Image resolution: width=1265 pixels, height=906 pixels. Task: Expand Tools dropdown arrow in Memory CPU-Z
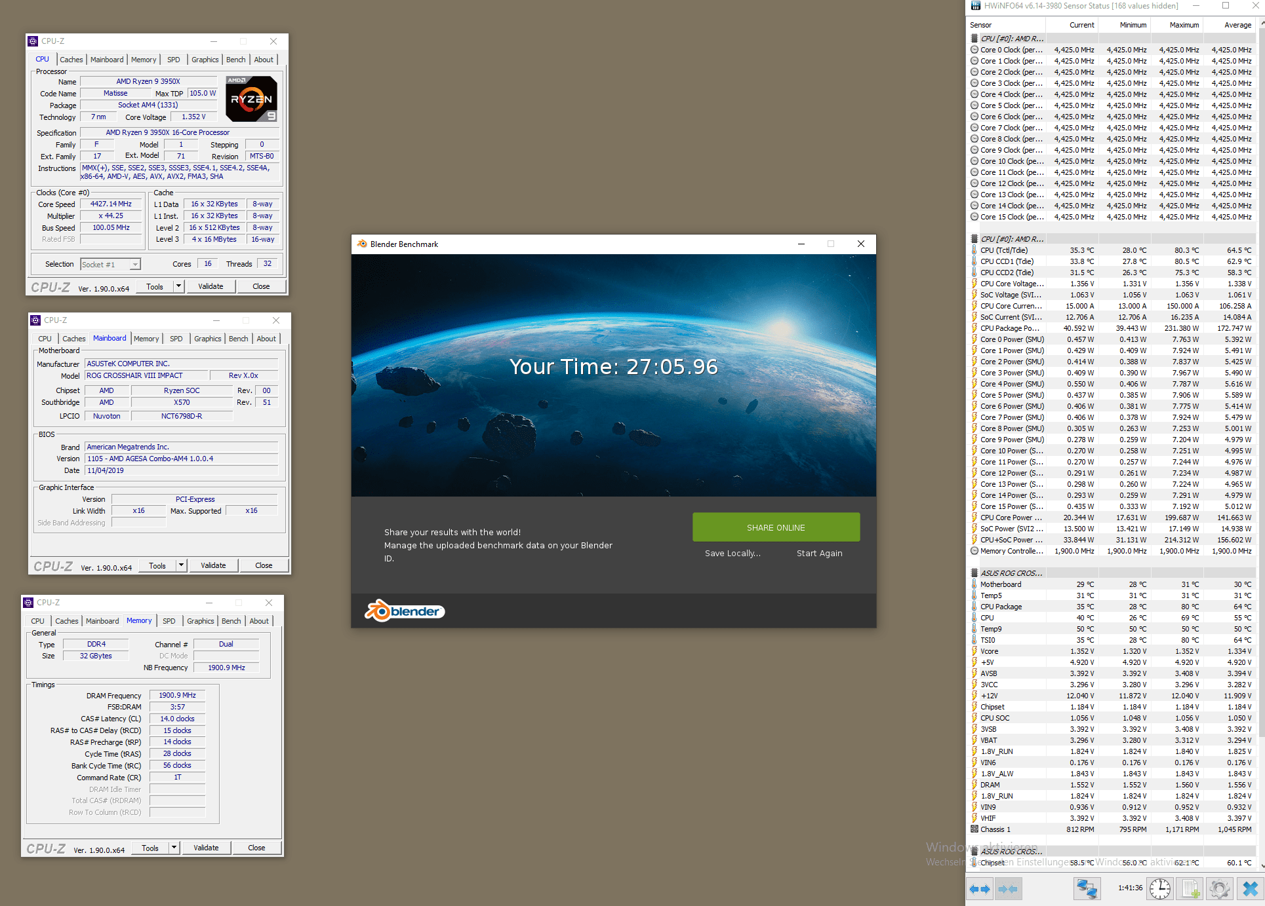click(174, 848)
